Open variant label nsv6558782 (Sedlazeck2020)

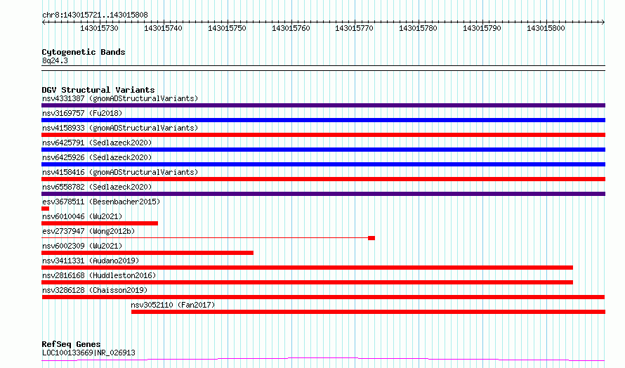click(97, 187)
